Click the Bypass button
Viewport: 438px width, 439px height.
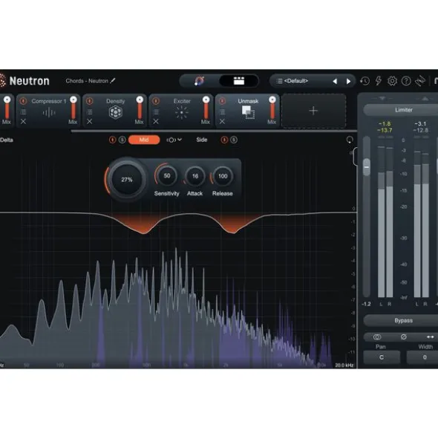coord(401,321)
